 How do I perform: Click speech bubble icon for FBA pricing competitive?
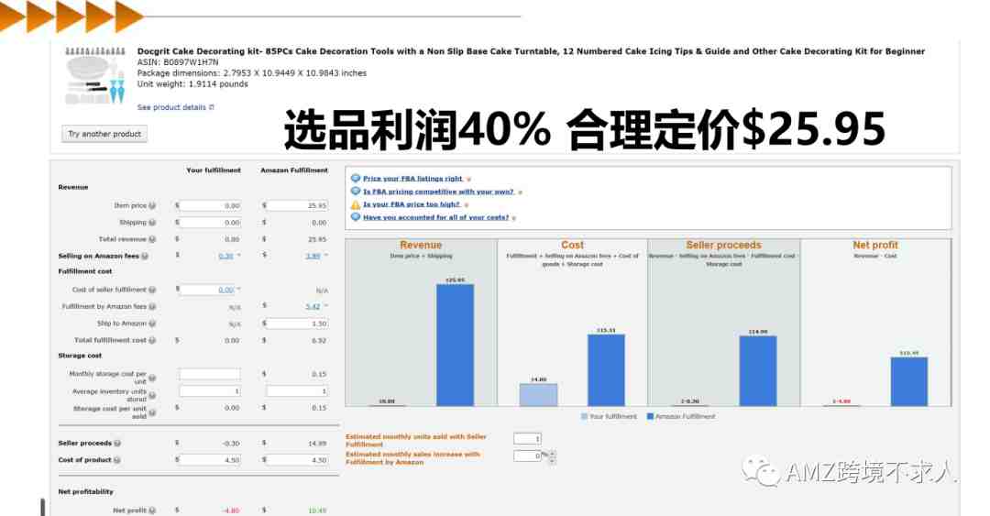click(356, 192)
